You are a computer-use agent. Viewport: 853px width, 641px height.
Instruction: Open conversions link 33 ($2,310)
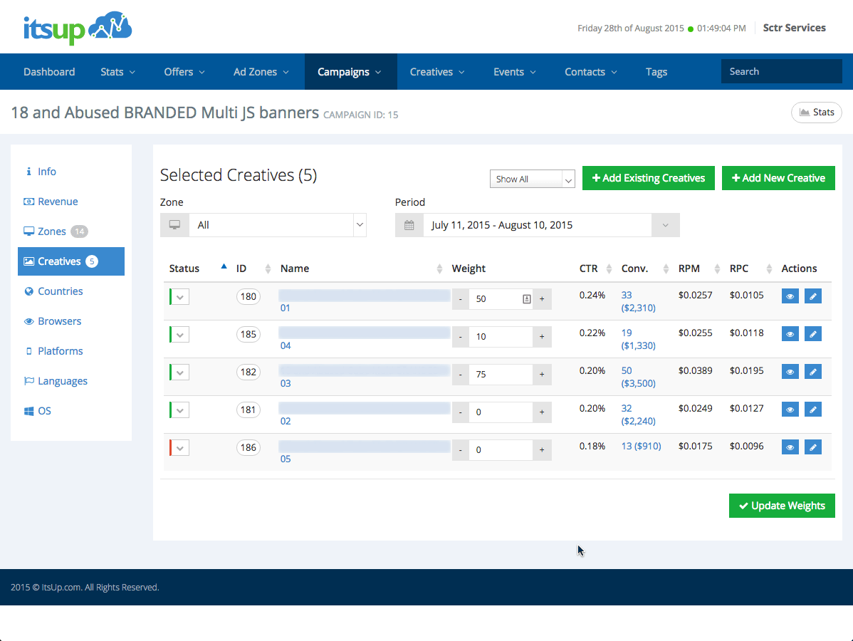tap(638, 301)
